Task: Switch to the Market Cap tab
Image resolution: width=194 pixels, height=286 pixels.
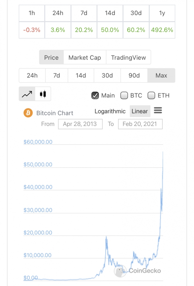Action: click(85, 57)
